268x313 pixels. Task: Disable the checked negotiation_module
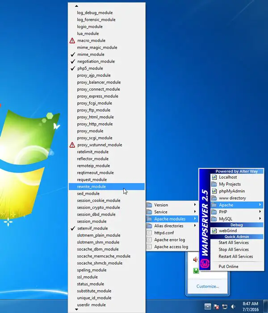[x=106, y=62]
